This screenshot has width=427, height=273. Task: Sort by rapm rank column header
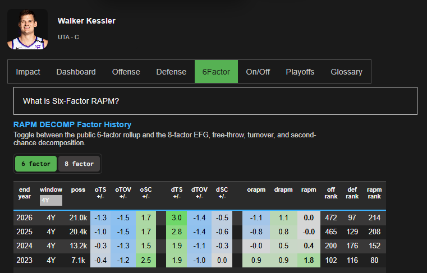(x=374, y=193)
